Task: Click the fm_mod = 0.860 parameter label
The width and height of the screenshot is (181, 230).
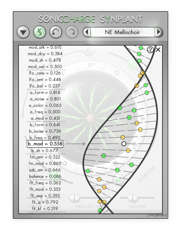Action: (x=45, y=163)
